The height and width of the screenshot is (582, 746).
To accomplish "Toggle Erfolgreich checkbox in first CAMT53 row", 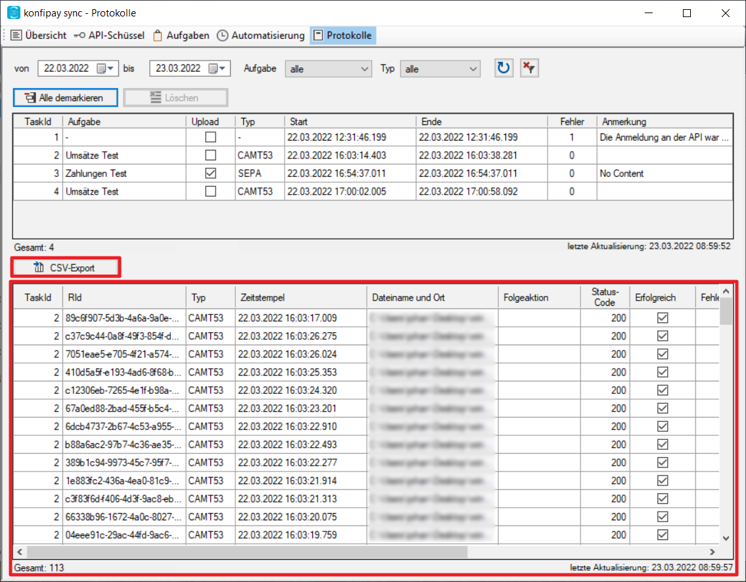I will point(663,318).
